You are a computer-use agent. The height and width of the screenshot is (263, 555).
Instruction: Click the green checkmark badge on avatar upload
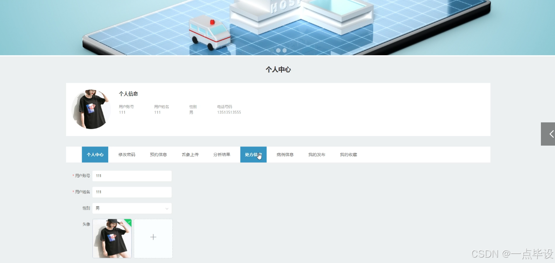pyautogui.click(x=128, y=222)
